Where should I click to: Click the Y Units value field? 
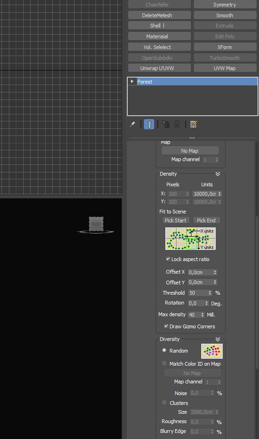[205, 202]
